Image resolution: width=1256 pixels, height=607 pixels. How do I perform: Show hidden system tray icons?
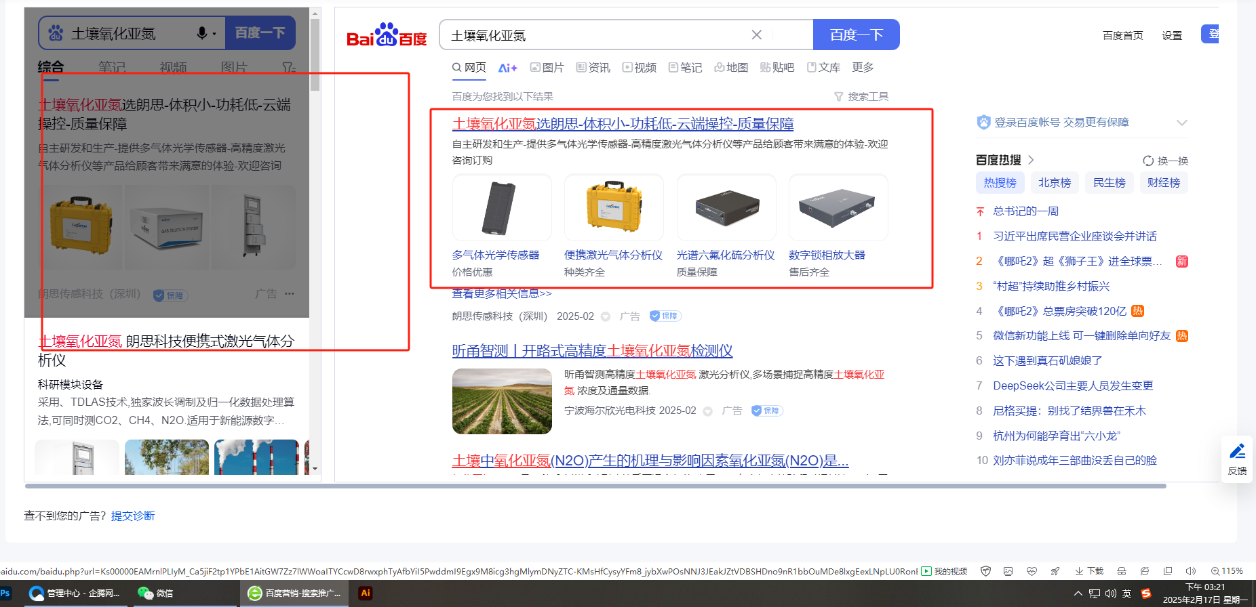click(x=1078, y=593)
